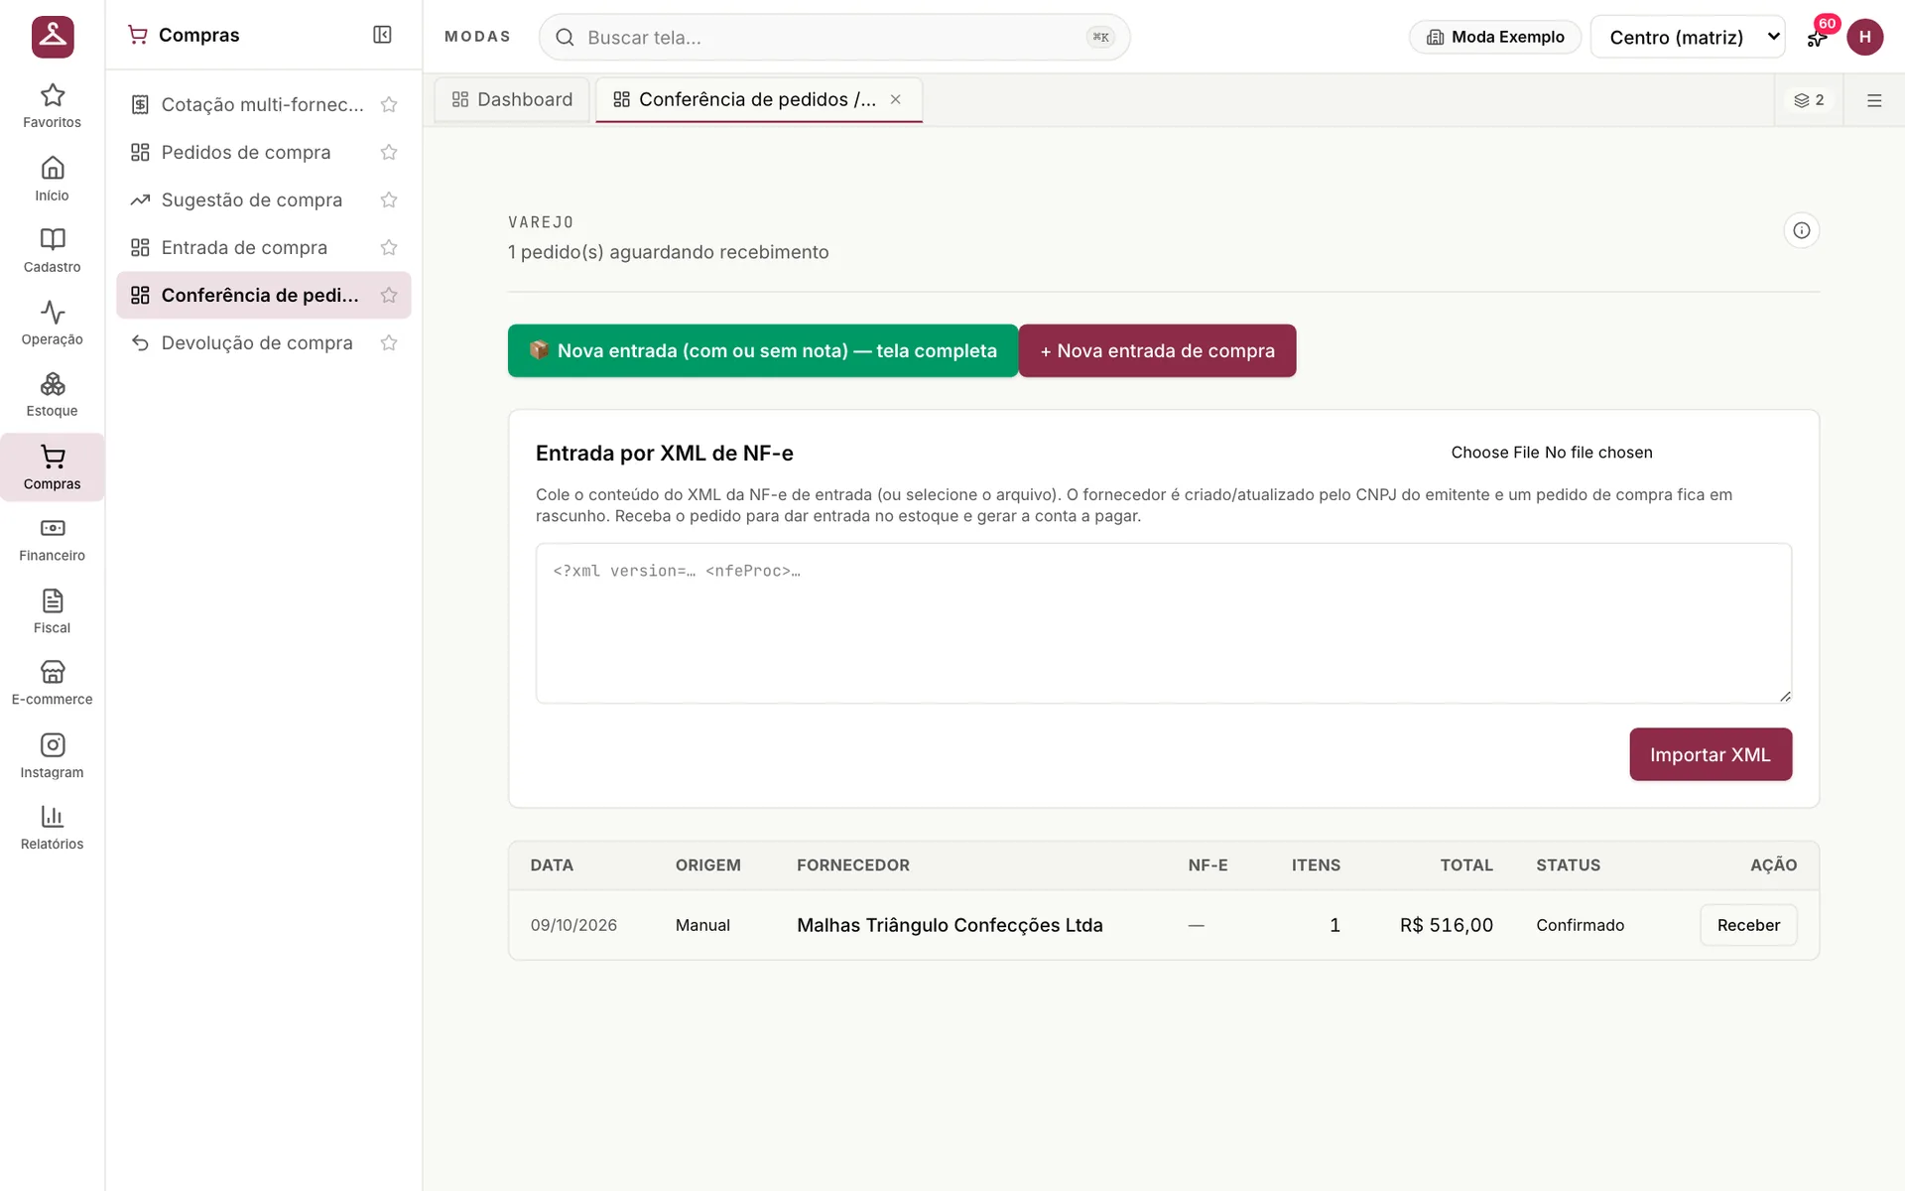Click supplier Malhas Triângulo Confecções Ltda
Image resolution: width=1905 pixels, height=1191 pixels.
(x=950, y=925)
